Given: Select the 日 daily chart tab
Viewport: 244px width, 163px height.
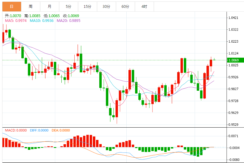Looking at the screenshot, I should tap(12, 7).
